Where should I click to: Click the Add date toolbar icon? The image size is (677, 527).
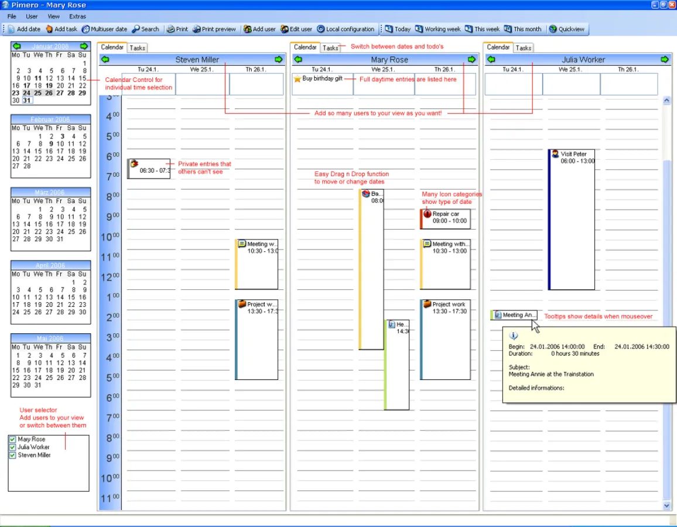point(12,29)
